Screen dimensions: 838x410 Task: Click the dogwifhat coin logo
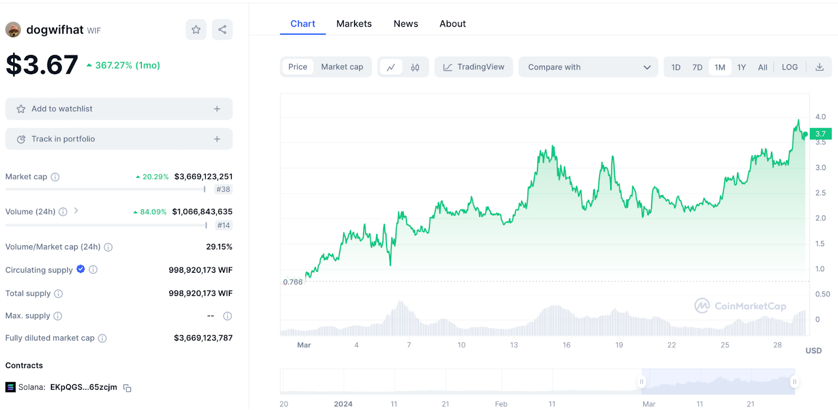click(13, 30)
